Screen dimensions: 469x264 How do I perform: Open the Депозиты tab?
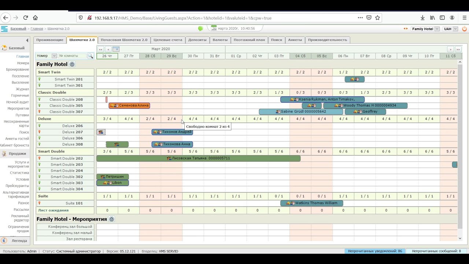click(x=197, y=40)
